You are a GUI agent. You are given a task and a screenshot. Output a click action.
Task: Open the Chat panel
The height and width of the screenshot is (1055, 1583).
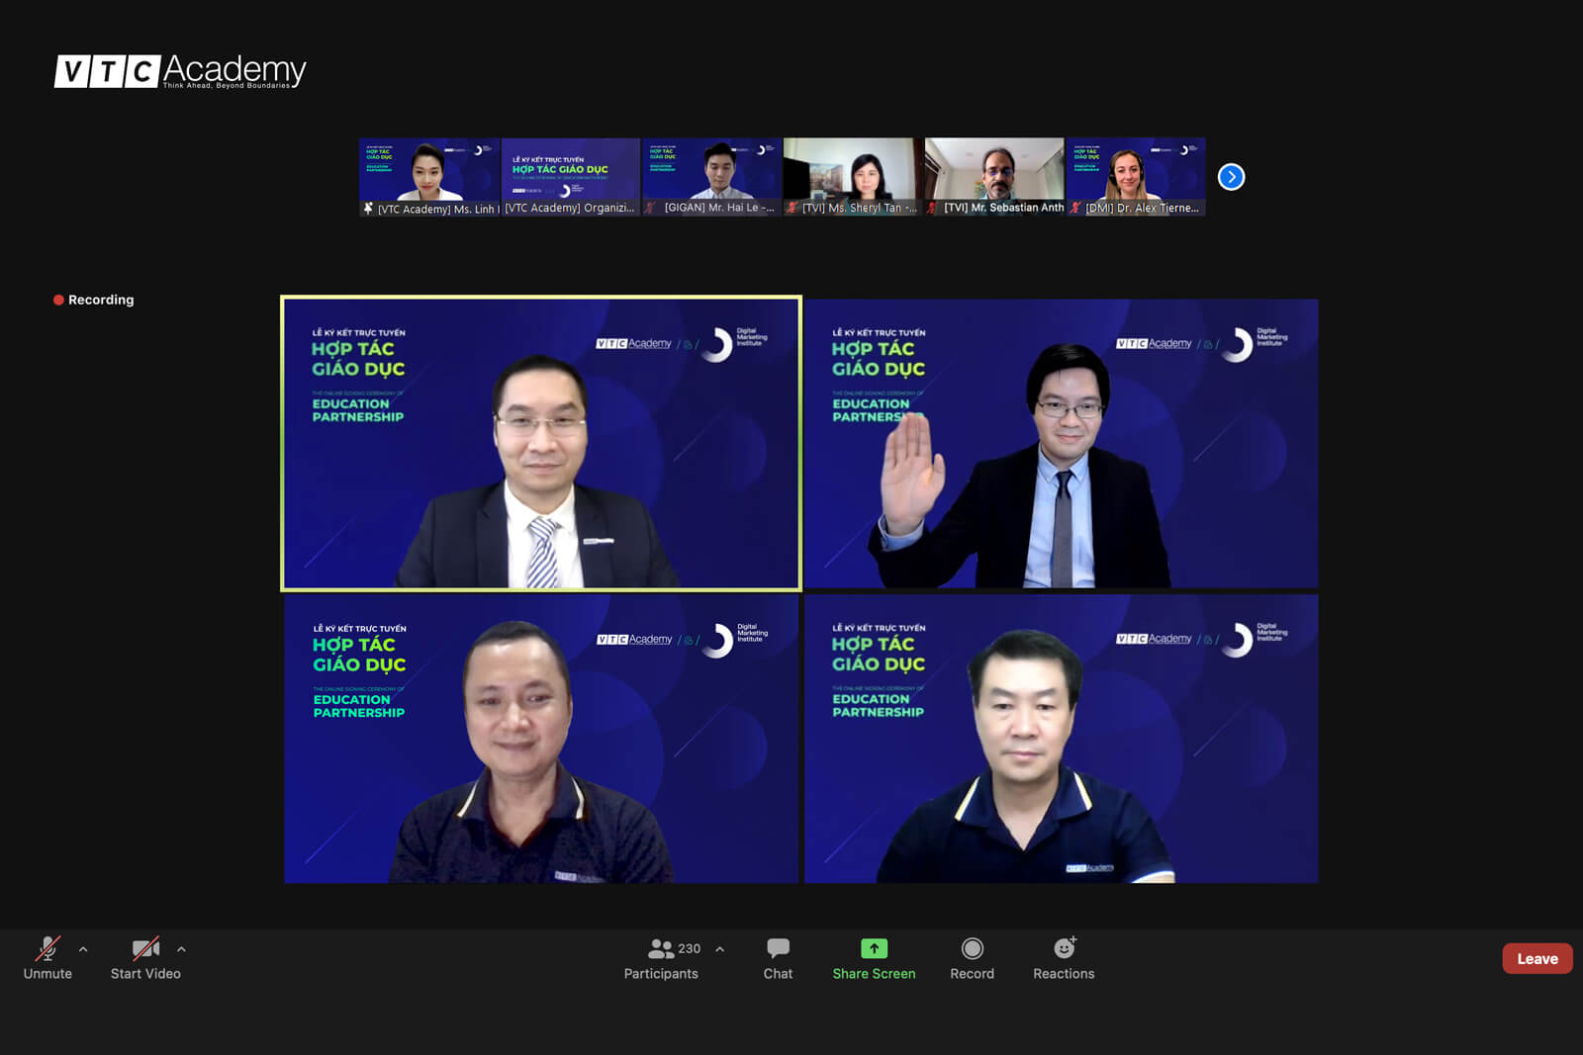(778, 950)
